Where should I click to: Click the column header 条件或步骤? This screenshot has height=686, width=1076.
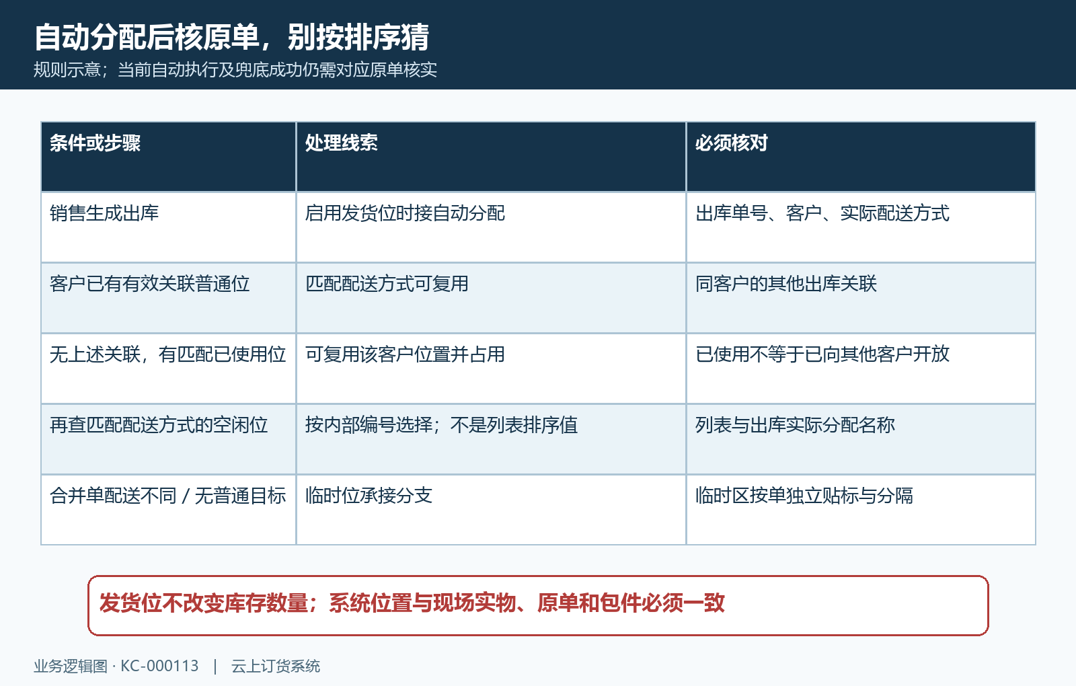(169, 157)
